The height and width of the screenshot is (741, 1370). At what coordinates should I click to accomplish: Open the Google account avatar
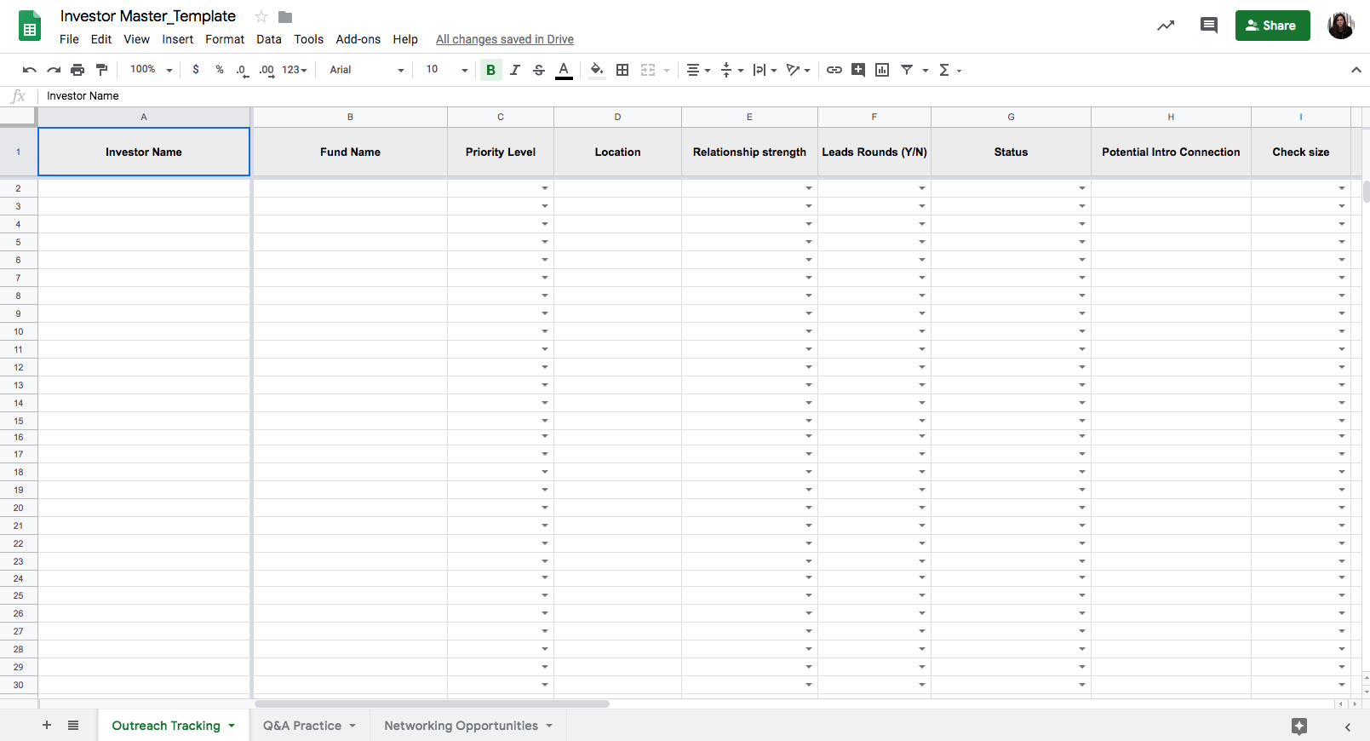click(x=1340, y=26)
